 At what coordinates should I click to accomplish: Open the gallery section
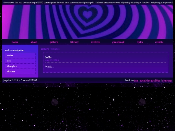pyautogui.click(x=54, y=42)
